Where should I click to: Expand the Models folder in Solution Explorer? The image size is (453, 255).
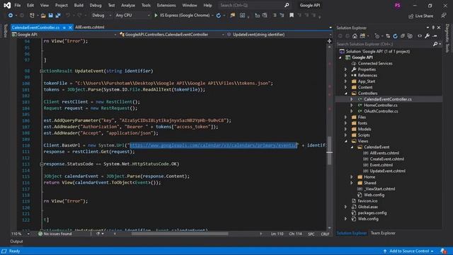point(346,129)
